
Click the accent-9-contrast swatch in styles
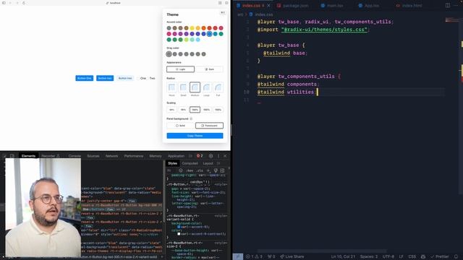click(179, 234)
